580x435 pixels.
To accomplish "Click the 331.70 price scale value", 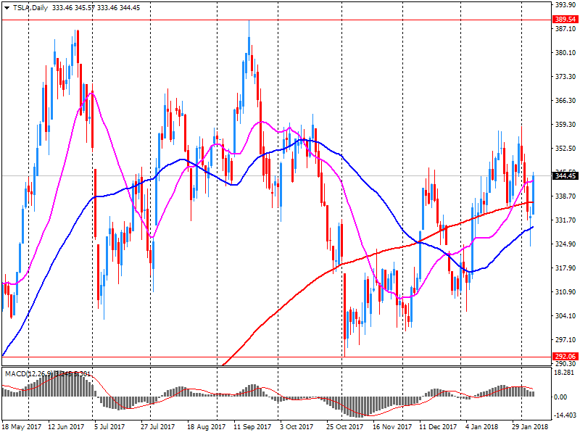I will (566, 220).
